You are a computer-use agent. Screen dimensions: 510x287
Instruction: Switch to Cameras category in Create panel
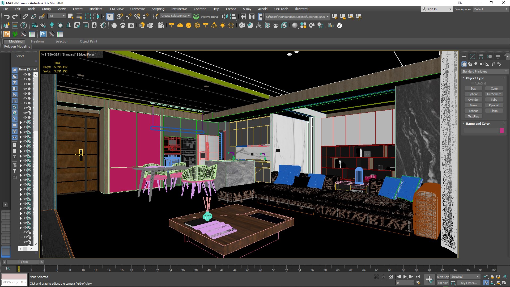click(482, 64)
